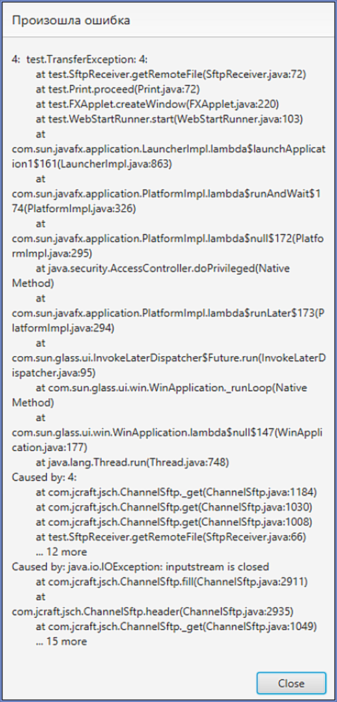Select the PlatformImpl.java:326 line

tap(74, 208)
